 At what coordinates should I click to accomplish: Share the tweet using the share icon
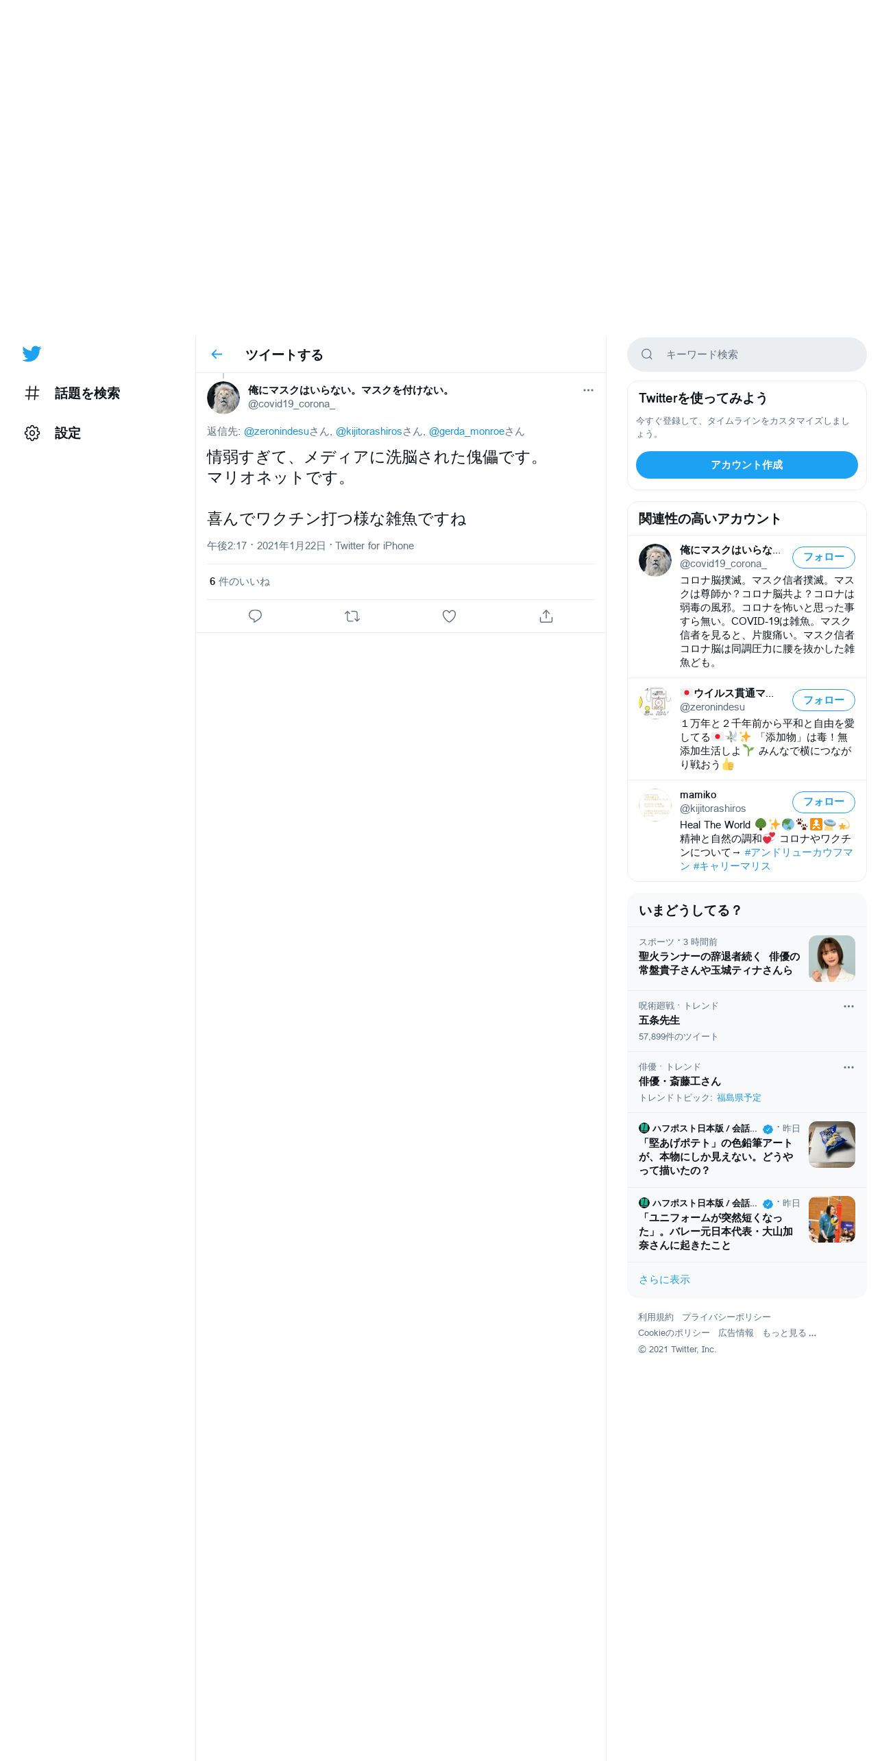pos(546,616)
